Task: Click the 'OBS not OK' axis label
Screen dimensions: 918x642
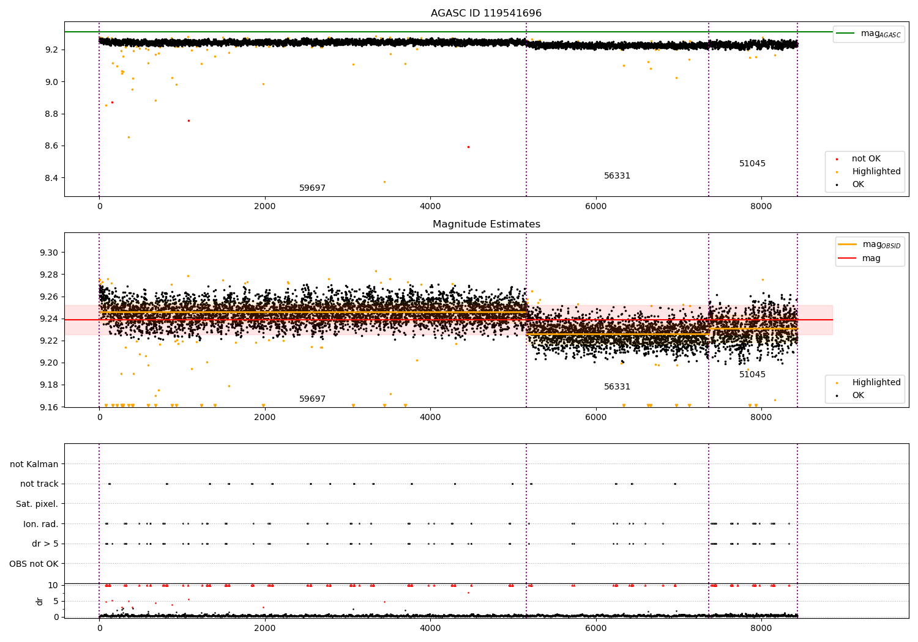Action: click(34, 564)
